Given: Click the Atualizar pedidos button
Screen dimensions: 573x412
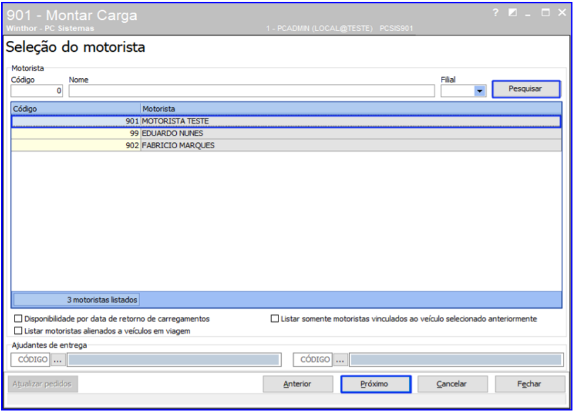Looking at the screenshot, I should click(43, 384).
